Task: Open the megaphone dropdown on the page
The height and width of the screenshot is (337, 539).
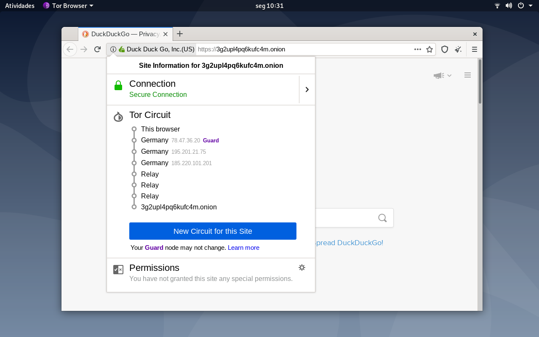Action: (443, 75)
